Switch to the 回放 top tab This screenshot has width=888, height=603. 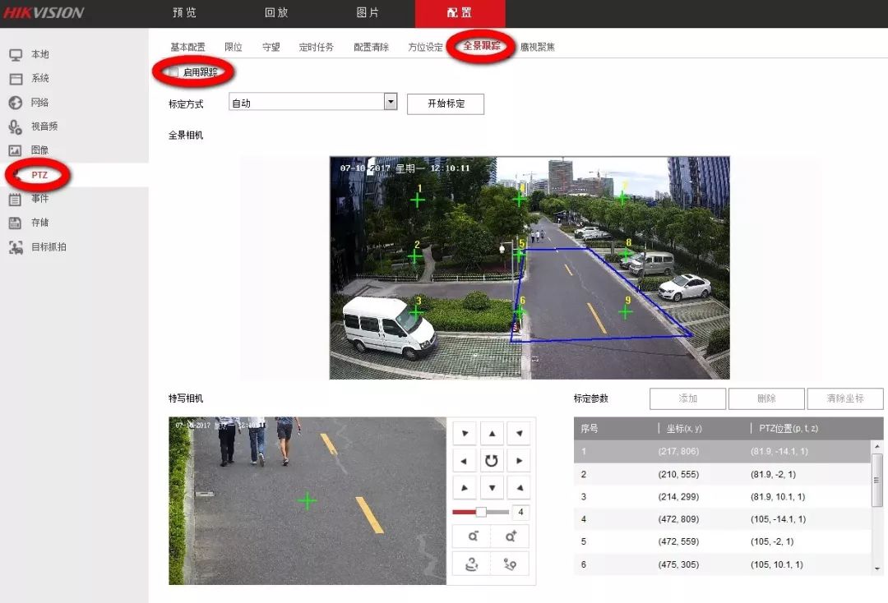click(276, 13)
